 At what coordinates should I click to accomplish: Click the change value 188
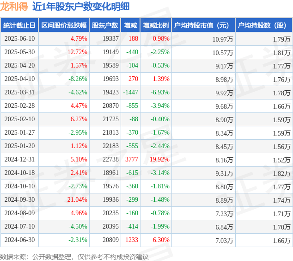tap(133, 39)
